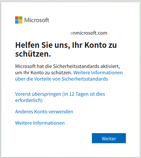Click the blue square of Microsoft logo

(x=17, y=22)
